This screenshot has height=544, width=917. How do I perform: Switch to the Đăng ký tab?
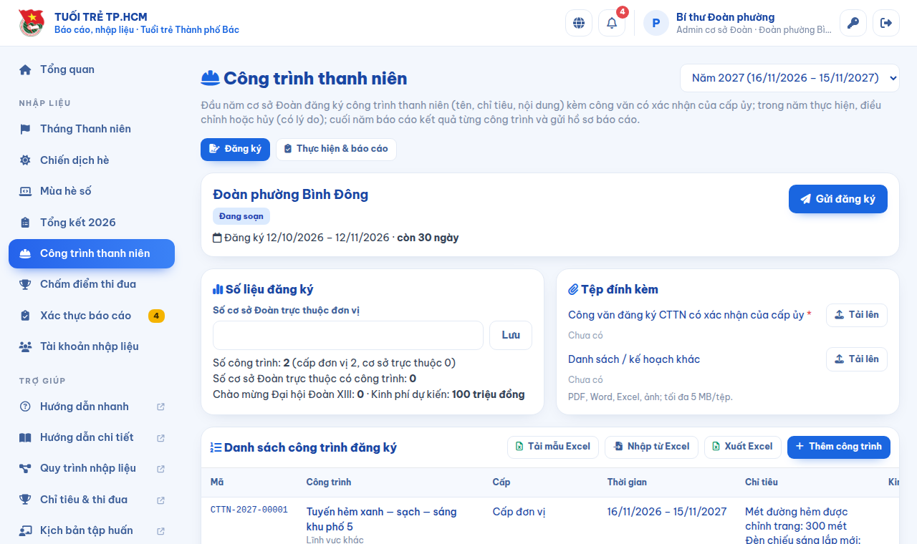(x=235, y=149)
